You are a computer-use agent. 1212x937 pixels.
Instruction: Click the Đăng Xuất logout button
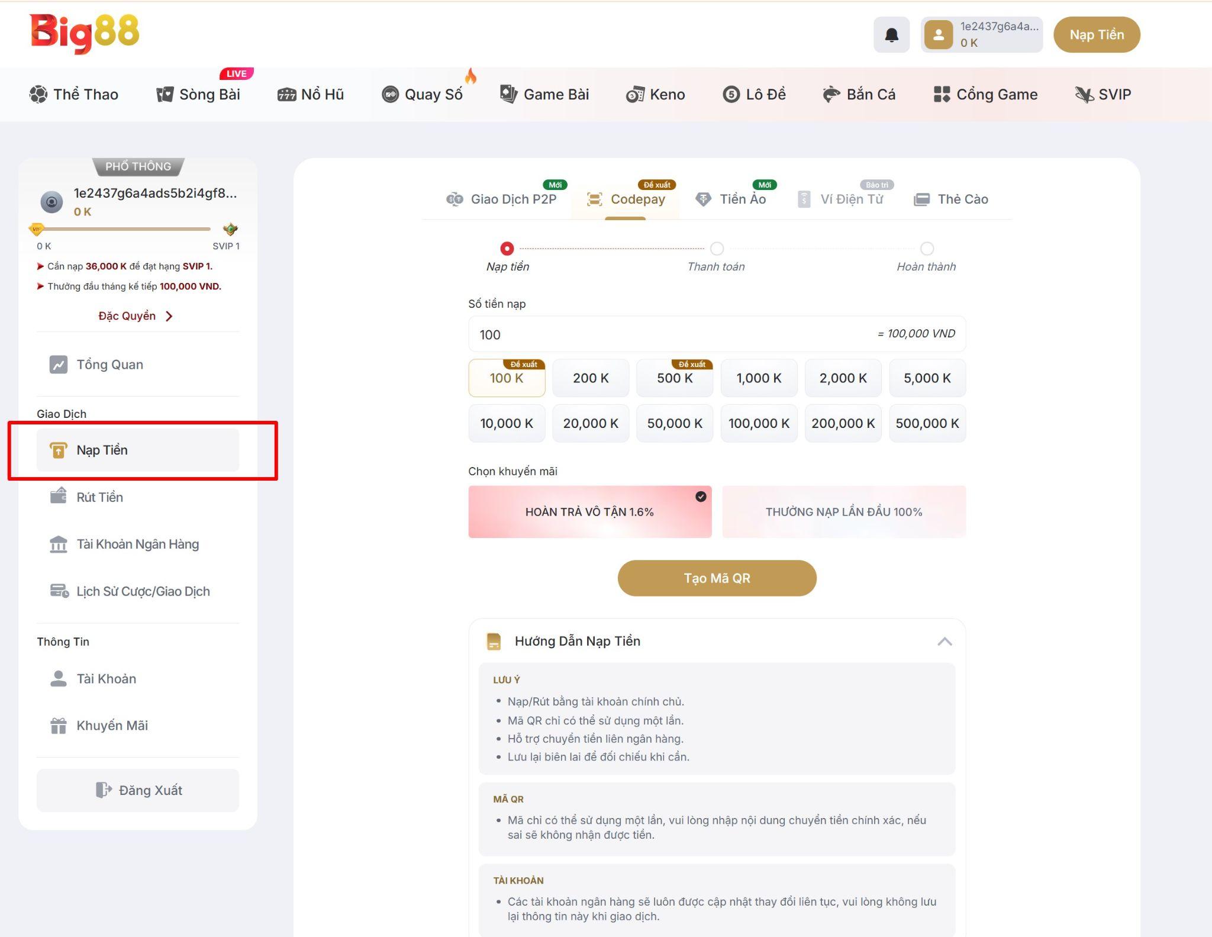click(138, 790)
